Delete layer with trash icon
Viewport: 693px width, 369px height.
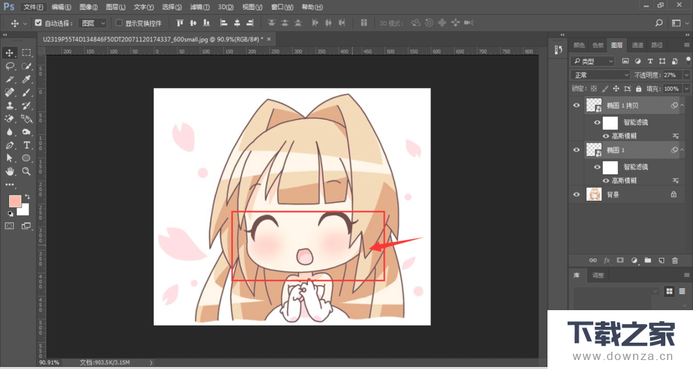pos(675,260)
